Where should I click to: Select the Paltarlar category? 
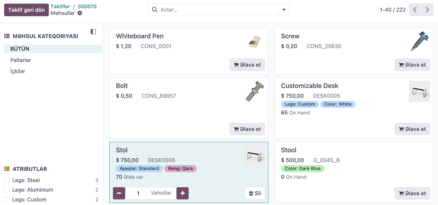(x=21, y=60)
